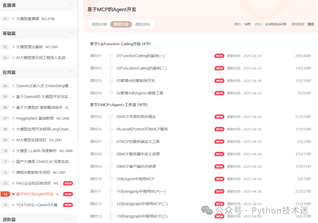This screenshot has height=223, width=318.
Task: Open Huggingface 基础教程 NO.2645
Action: pyautogui.click(x=43, y=118)
